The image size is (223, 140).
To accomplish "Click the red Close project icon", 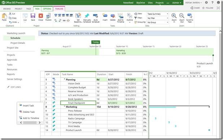I will click(41, 16).
